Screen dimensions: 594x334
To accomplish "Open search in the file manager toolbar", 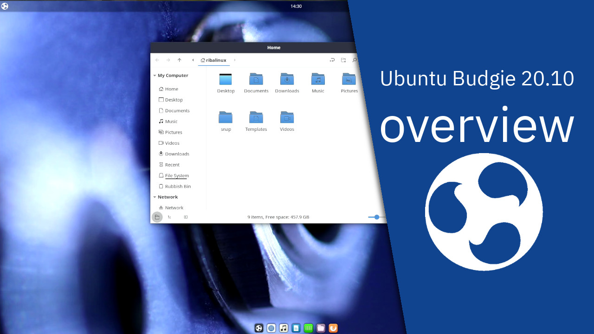I will click(355, 60).
